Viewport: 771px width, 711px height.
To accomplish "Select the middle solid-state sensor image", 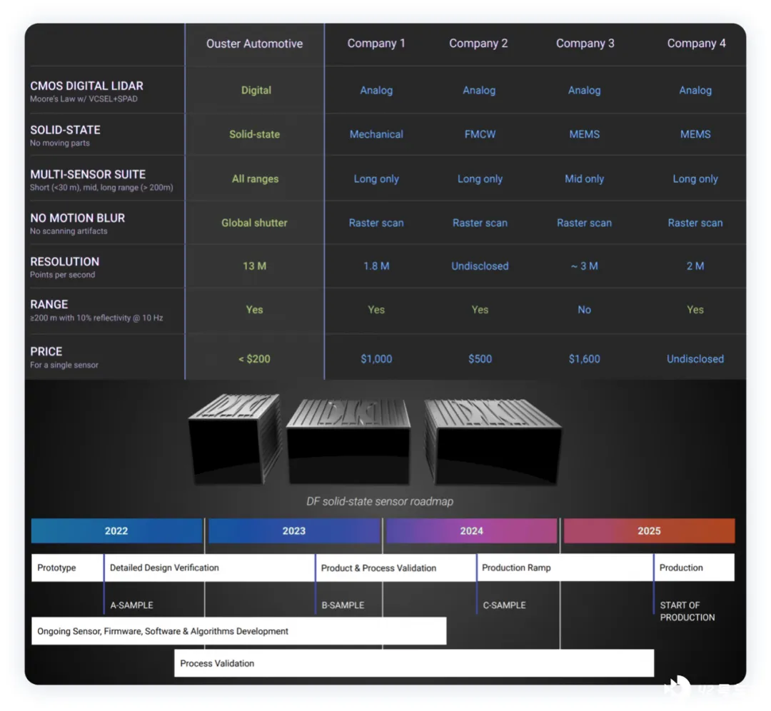I will (x=348, y=443).
